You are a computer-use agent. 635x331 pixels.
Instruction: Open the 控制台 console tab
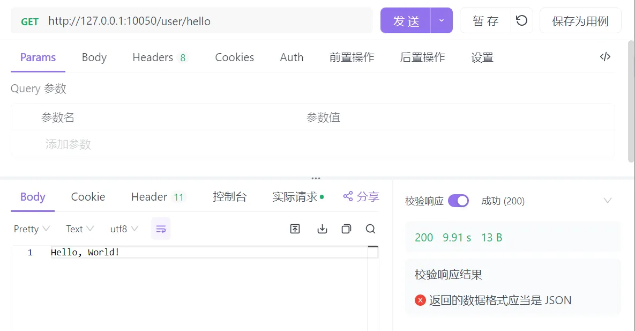230,197
